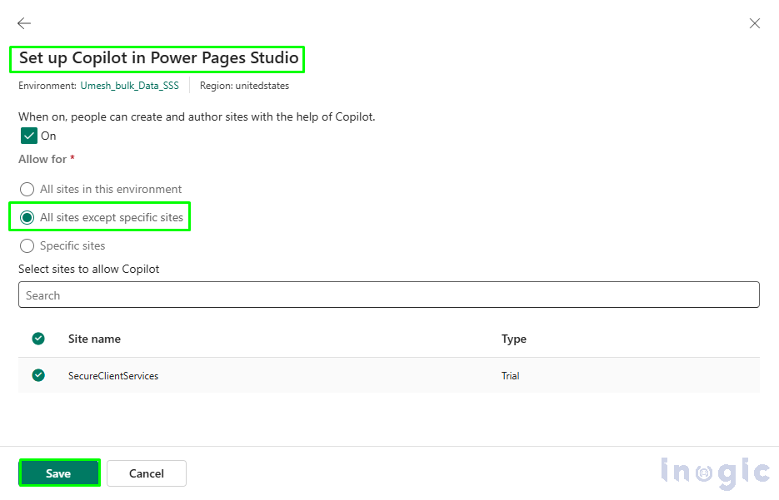This screenshot has width=779, height=500.
Task: Sort by the Type column header
Action: (x=514, y=339)
